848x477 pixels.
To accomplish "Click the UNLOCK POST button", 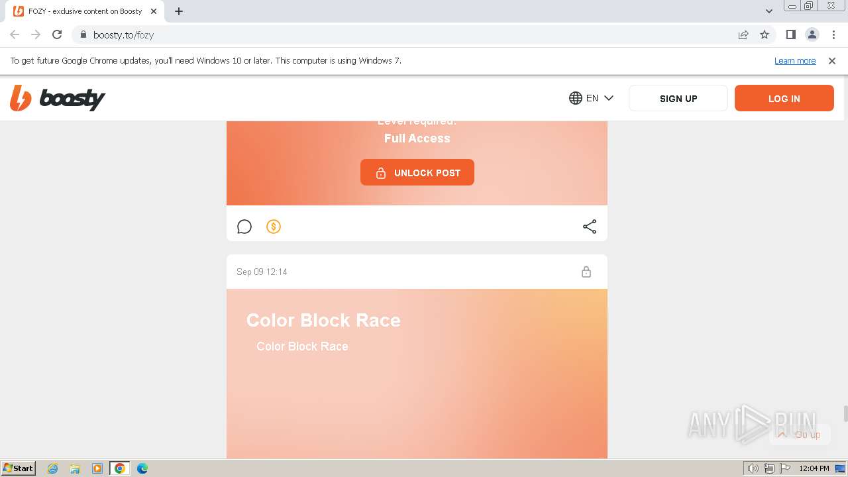I will tap(417, 172).
